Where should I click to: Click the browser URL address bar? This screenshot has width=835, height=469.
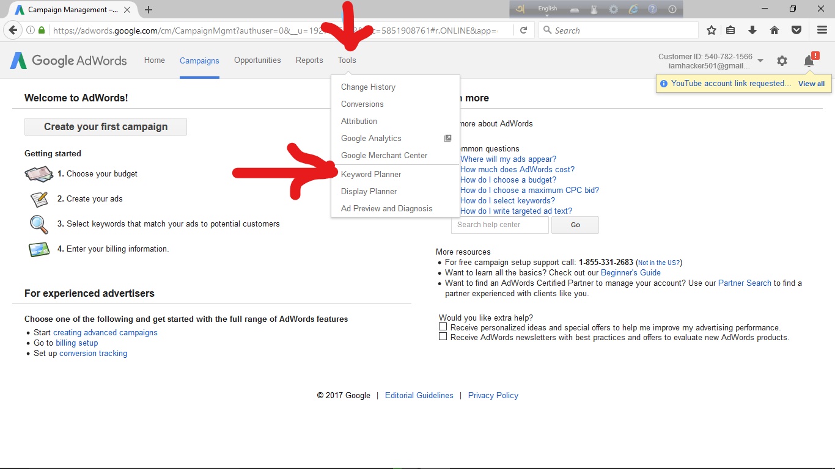coord(275,30)
